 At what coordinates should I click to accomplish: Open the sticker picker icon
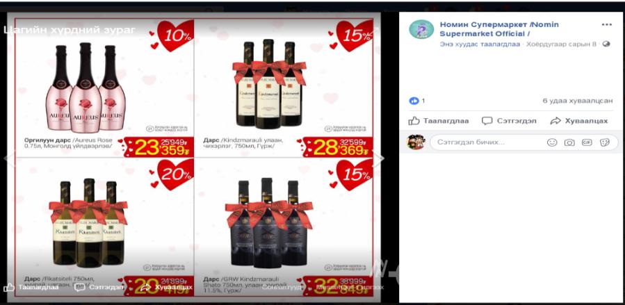pos(605,142)
